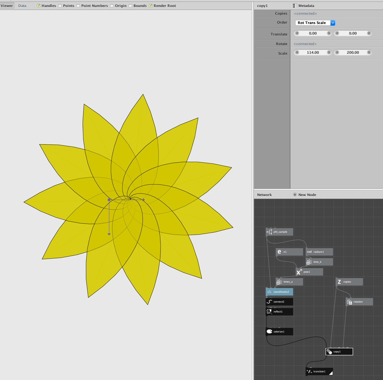Click the phi_sample node icon
Image resolution: width=383 pixels, height=380 pixels.
click(269, 232)
